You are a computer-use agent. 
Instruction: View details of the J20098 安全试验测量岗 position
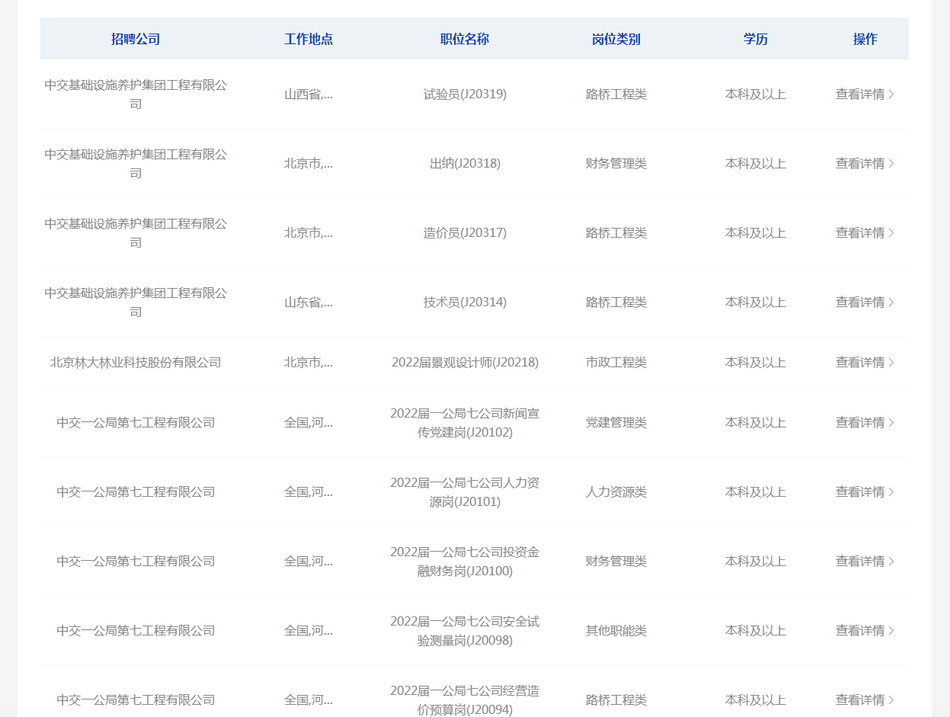click(x=865, y=631)
